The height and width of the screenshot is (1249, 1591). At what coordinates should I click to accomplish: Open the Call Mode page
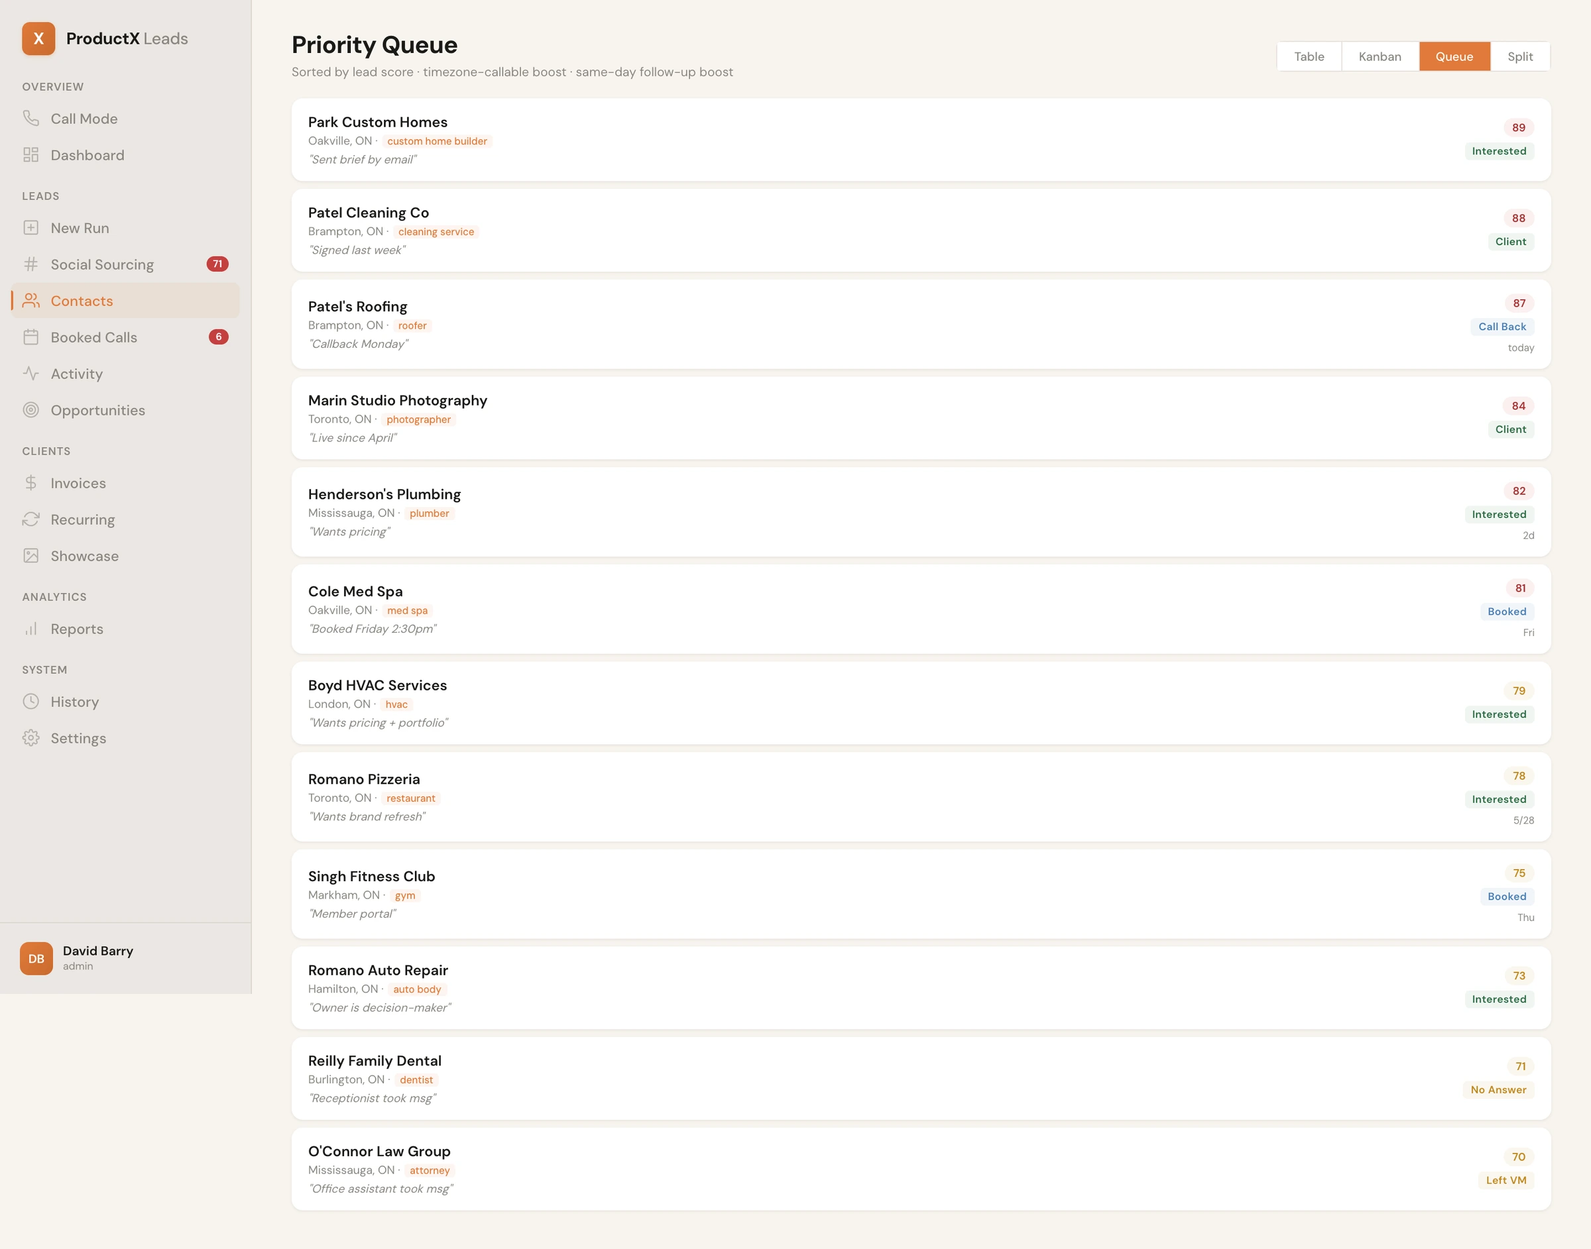tap(125, 119)
